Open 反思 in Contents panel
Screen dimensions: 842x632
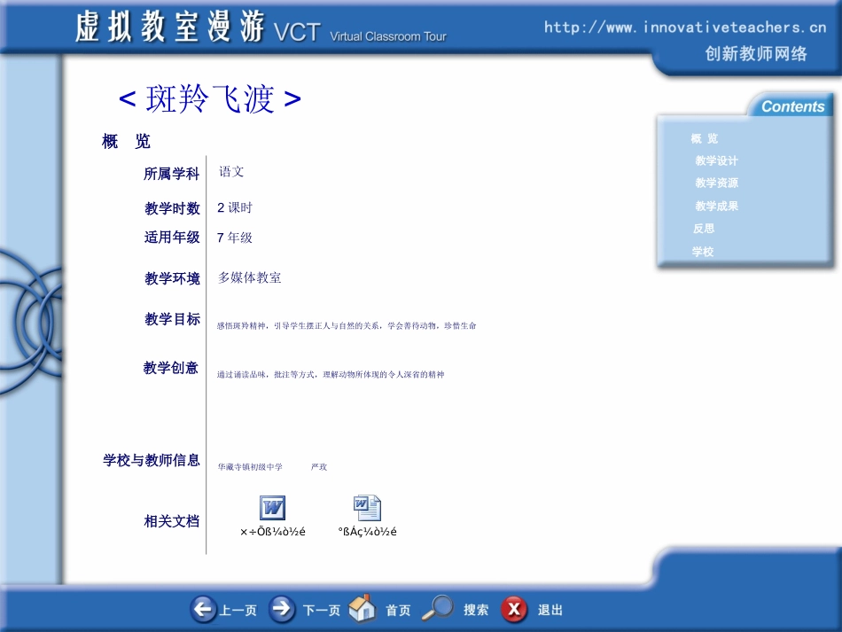pyautogui.click(x=704, y=228)
